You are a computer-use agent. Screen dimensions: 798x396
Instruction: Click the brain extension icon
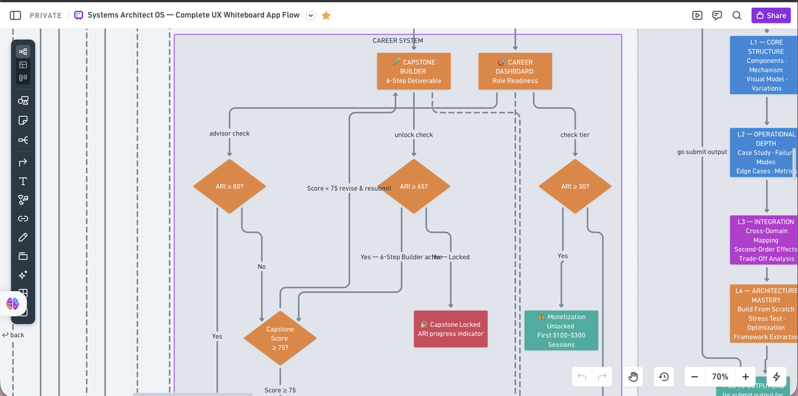[13, 303]
